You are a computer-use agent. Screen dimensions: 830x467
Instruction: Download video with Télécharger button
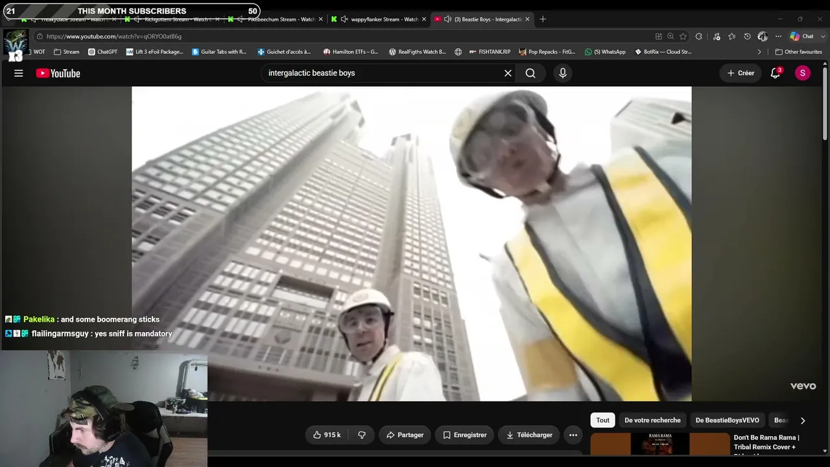529,435
